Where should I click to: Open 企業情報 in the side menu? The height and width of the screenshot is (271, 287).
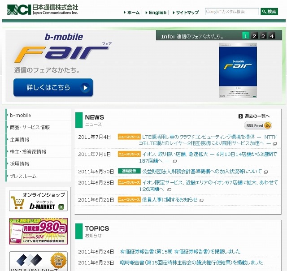(x=39, y=139)
